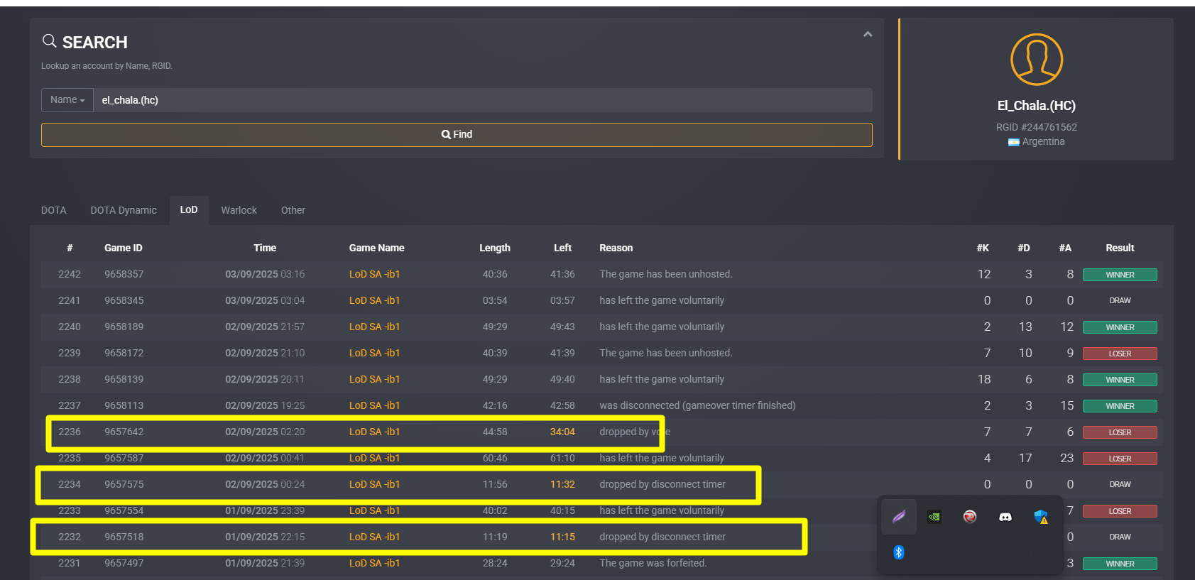This screenshot has width=1195, height=580.
Task: Click the LOSER badge of row 2236
Action: (1120, 432)
